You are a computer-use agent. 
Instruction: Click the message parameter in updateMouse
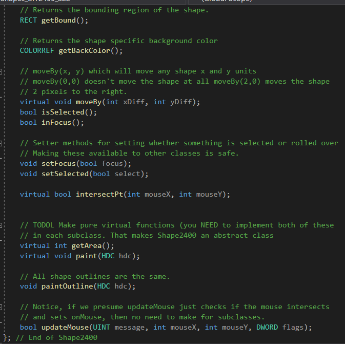tap(129, 328)
